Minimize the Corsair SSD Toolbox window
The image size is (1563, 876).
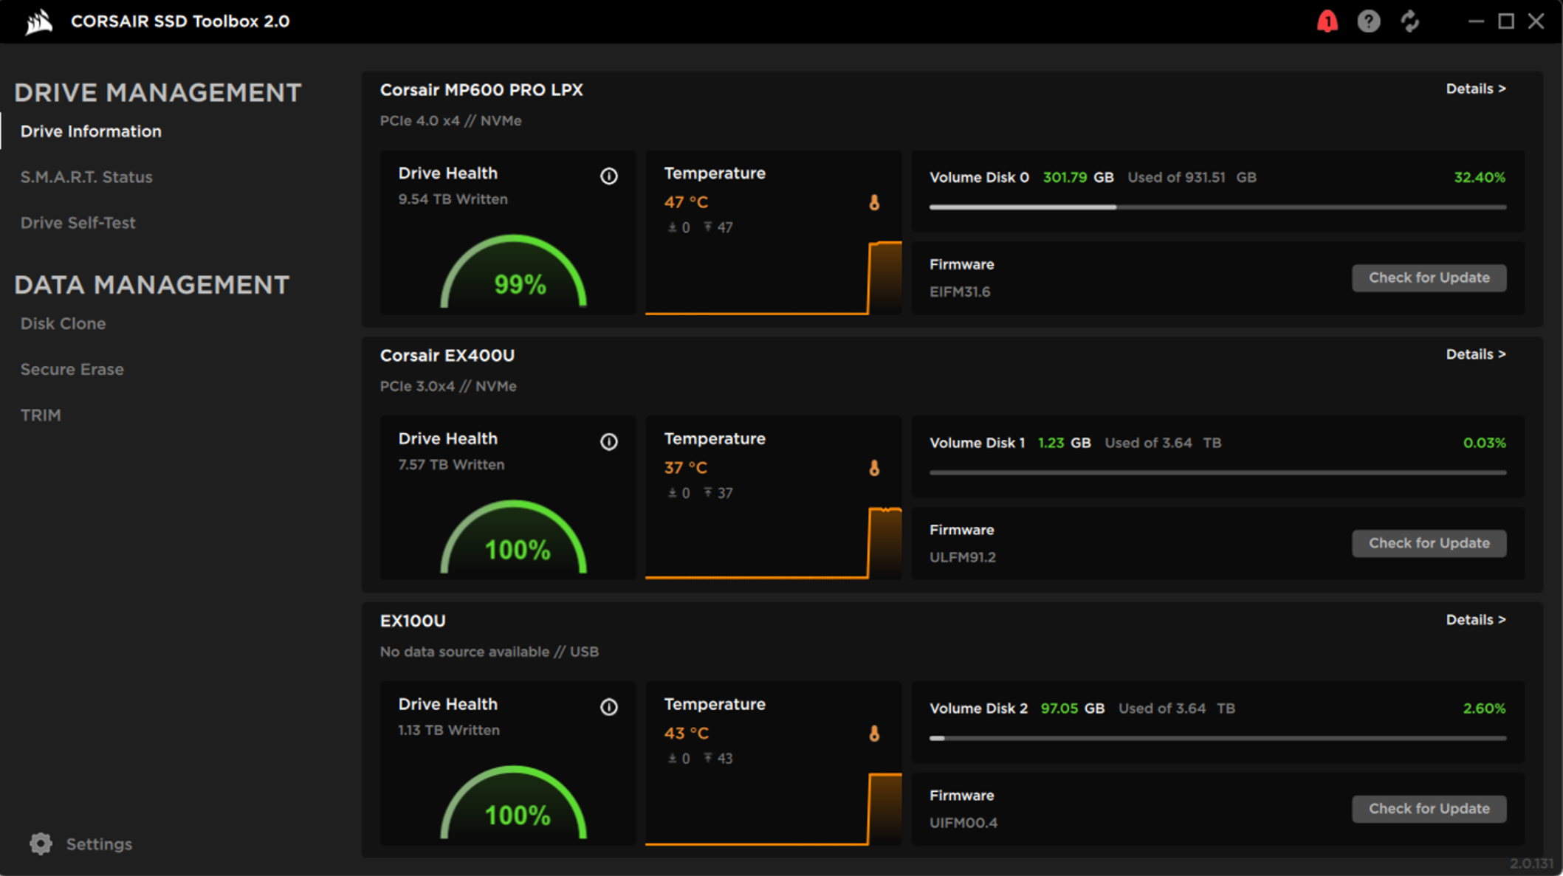pos(1476,21)
